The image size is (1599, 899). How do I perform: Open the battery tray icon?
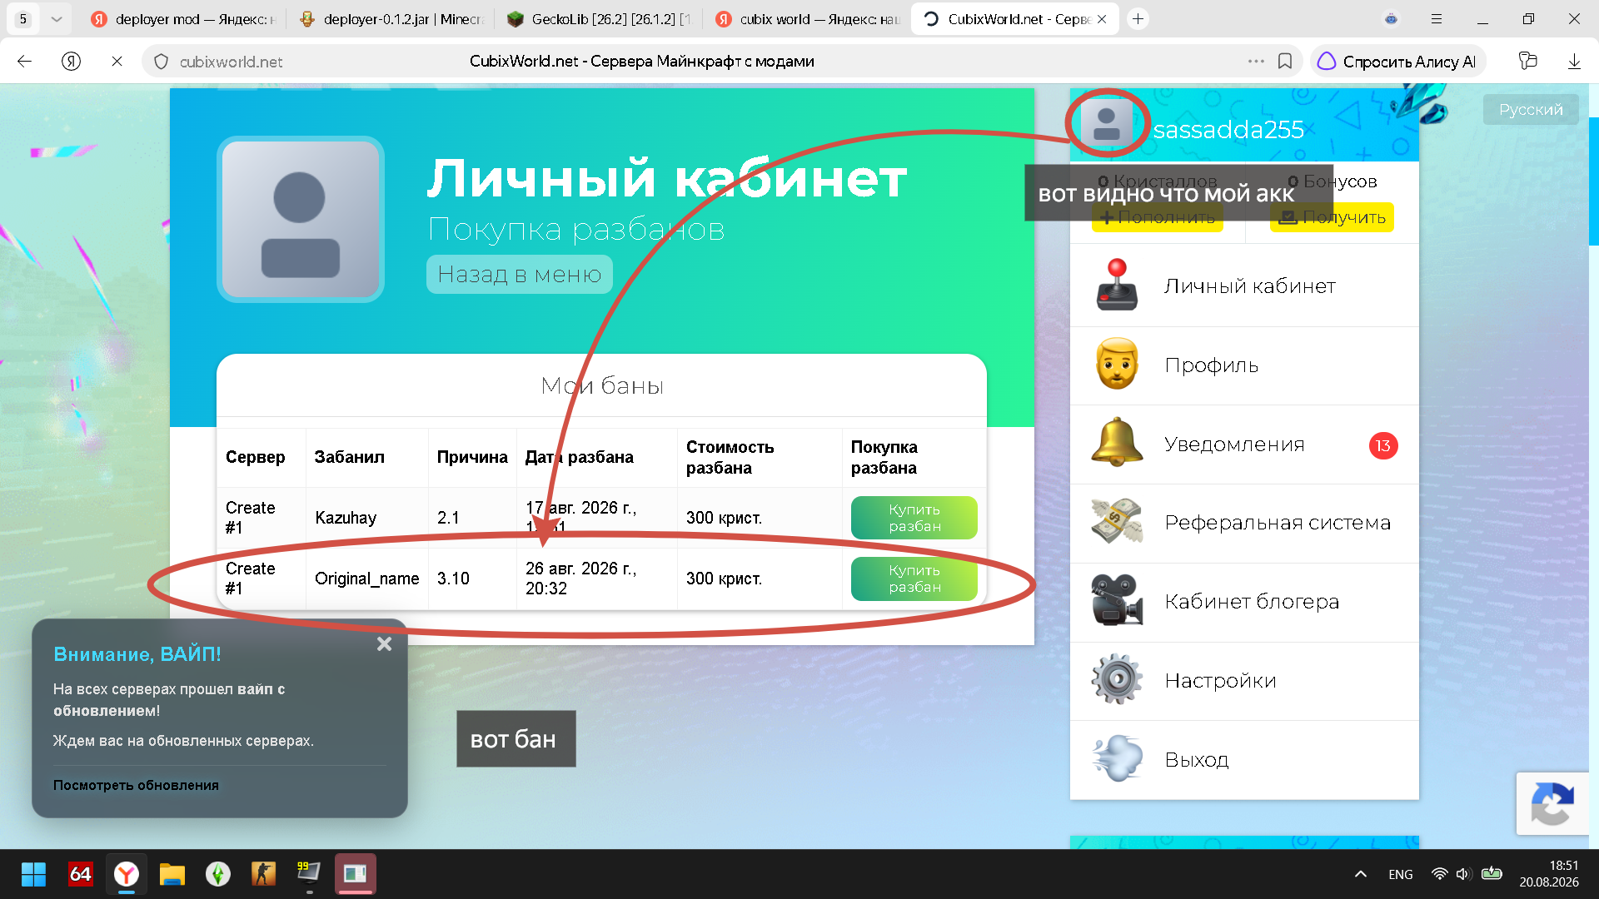(x=1492, y=874)
